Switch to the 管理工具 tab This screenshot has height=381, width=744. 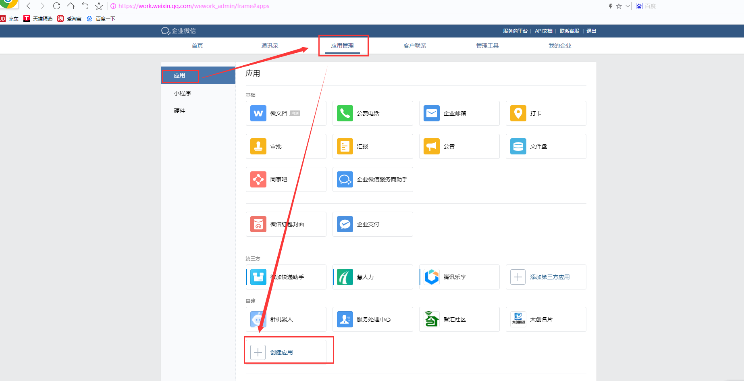click(x=488, y=46)
